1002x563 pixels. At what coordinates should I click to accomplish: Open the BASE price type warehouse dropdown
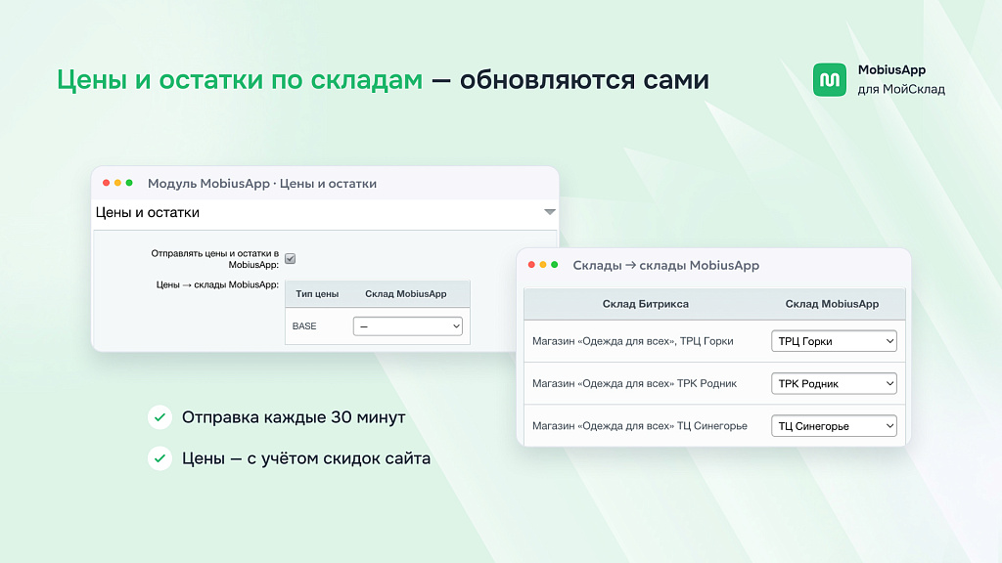(407, 326)
